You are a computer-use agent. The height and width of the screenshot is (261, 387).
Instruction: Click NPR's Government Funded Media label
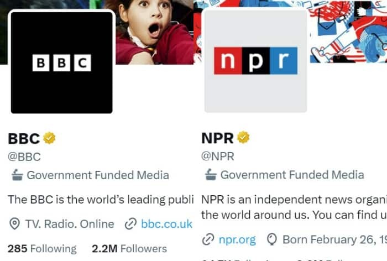click(x=292, y=175)
